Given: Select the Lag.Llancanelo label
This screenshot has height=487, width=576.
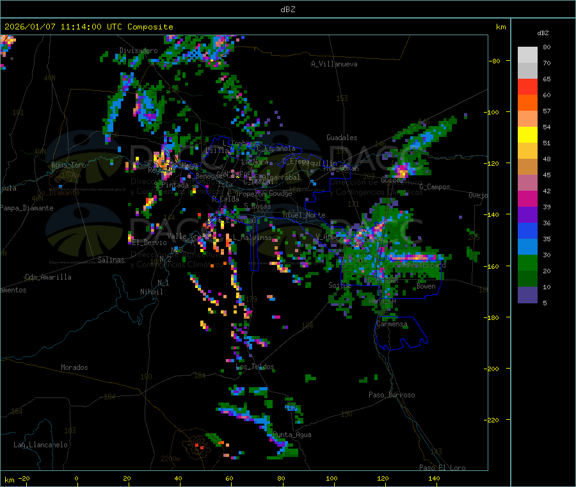Looking at the screenshot, I should click(x=40, y=445).
